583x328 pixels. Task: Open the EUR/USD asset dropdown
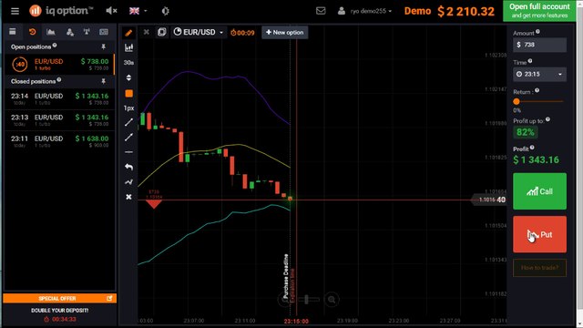(199, 33)
